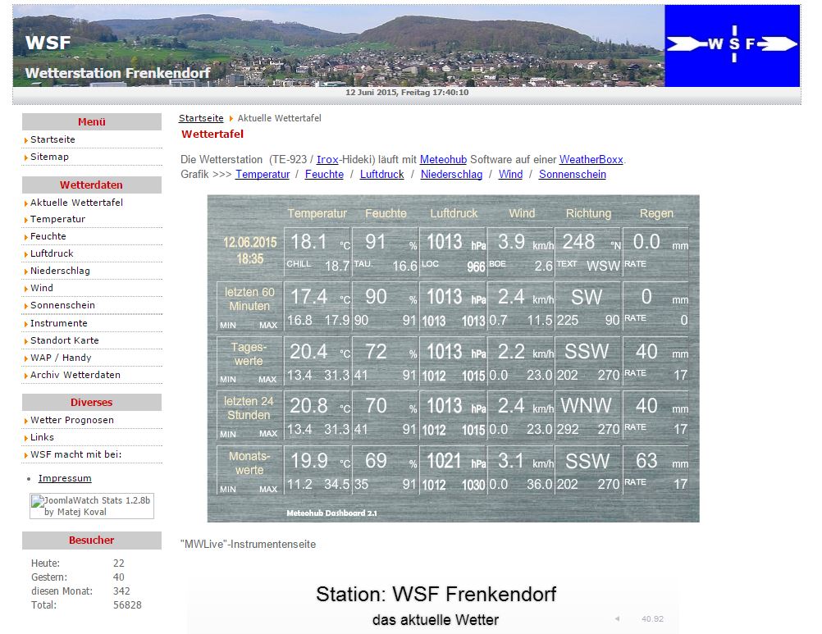Click monthly pressure value 1021 hPa

click(456, 461)
